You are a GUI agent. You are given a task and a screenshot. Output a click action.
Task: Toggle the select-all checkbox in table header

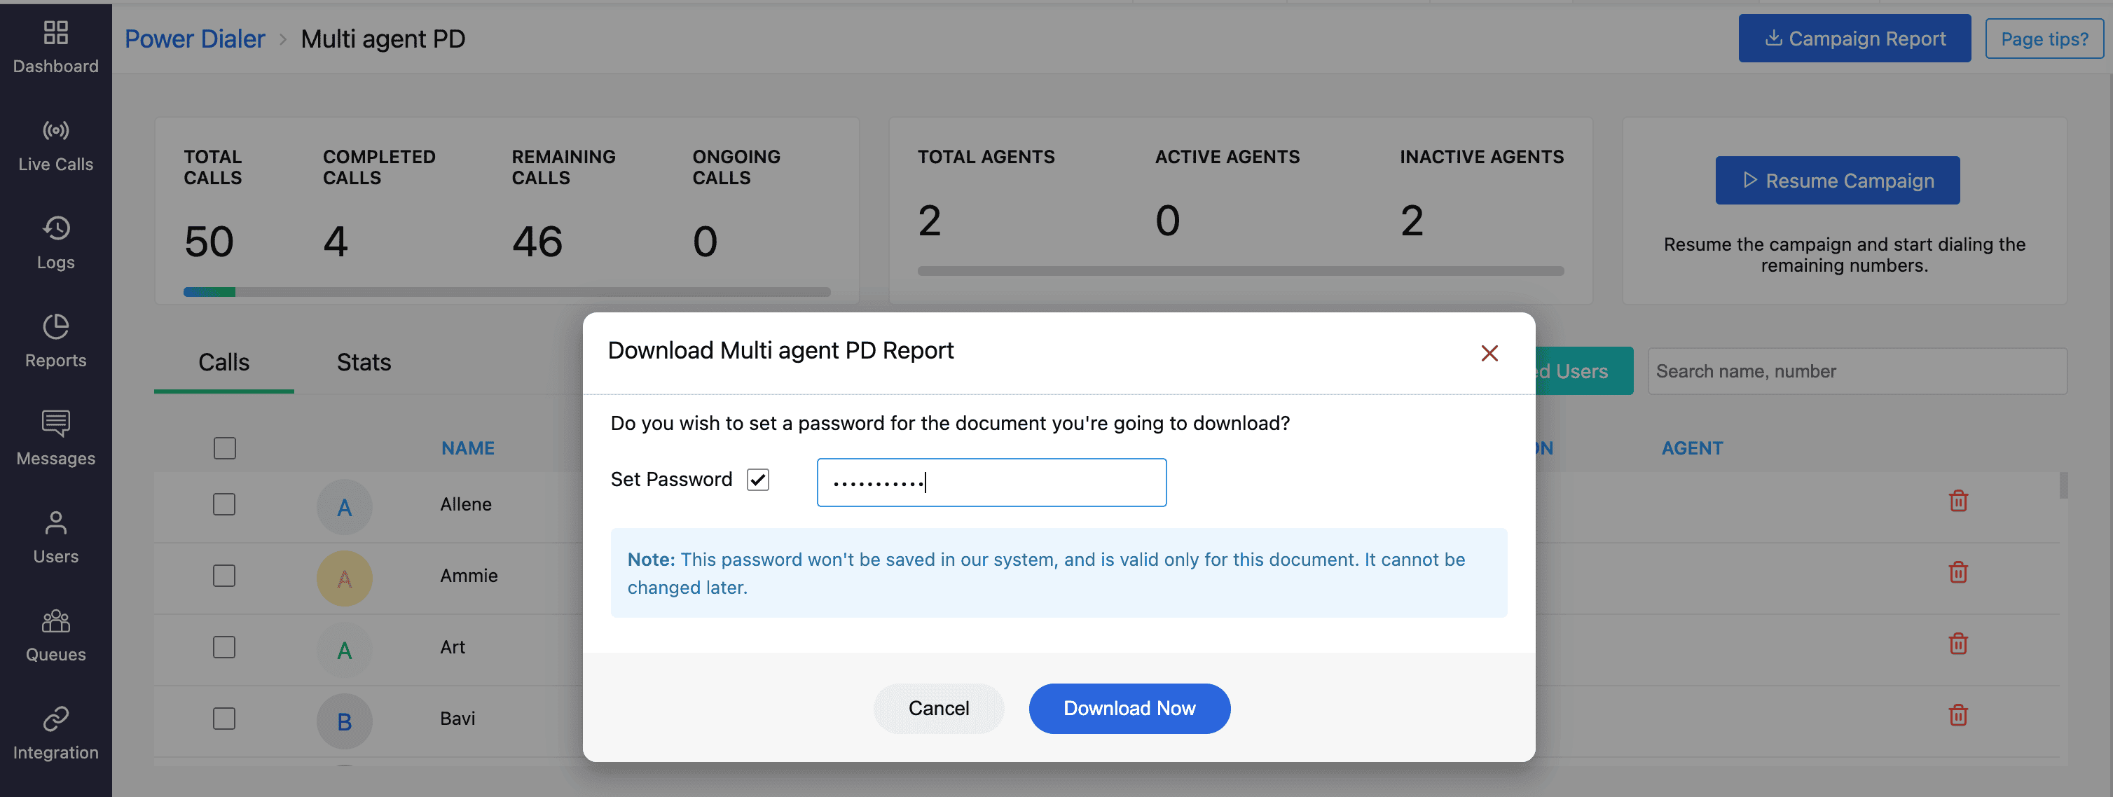(x=224, y=448)
